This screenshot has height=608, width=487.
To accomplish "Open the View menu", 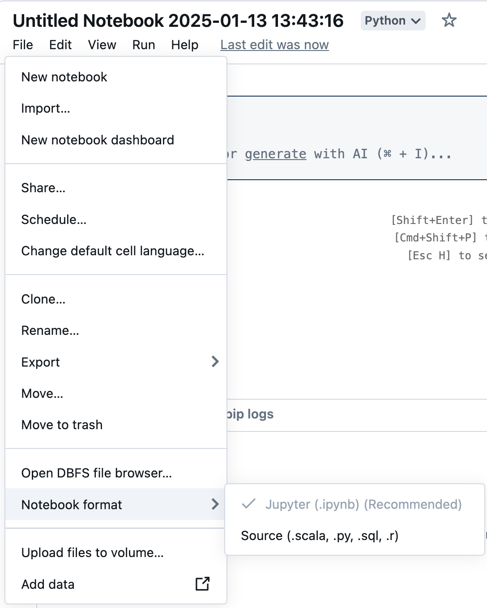I will tap(102, 45).
